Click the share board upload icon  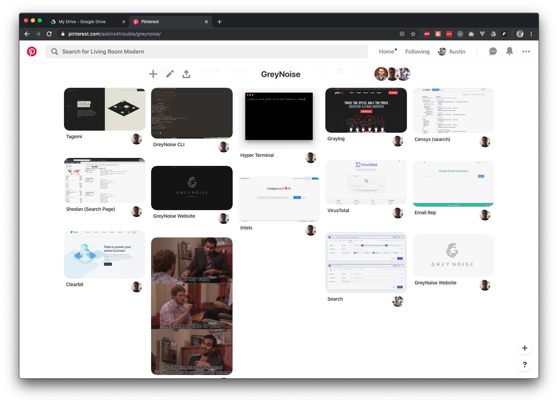186,74
